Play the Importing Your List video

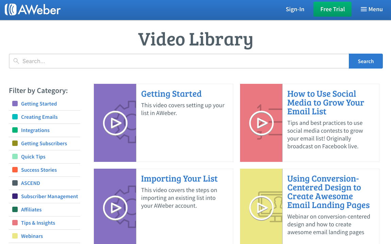(x=115, y=208)
